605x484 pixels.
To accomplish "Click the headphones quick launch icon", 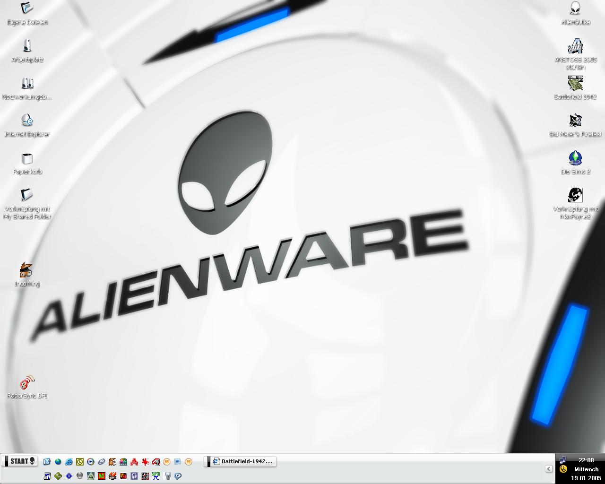I will point(134,475).
